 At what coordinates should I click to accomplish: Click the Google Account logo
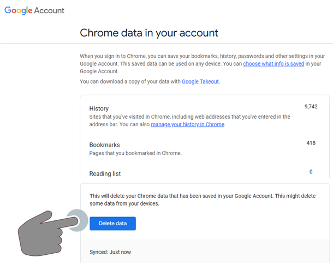[34, 10]
